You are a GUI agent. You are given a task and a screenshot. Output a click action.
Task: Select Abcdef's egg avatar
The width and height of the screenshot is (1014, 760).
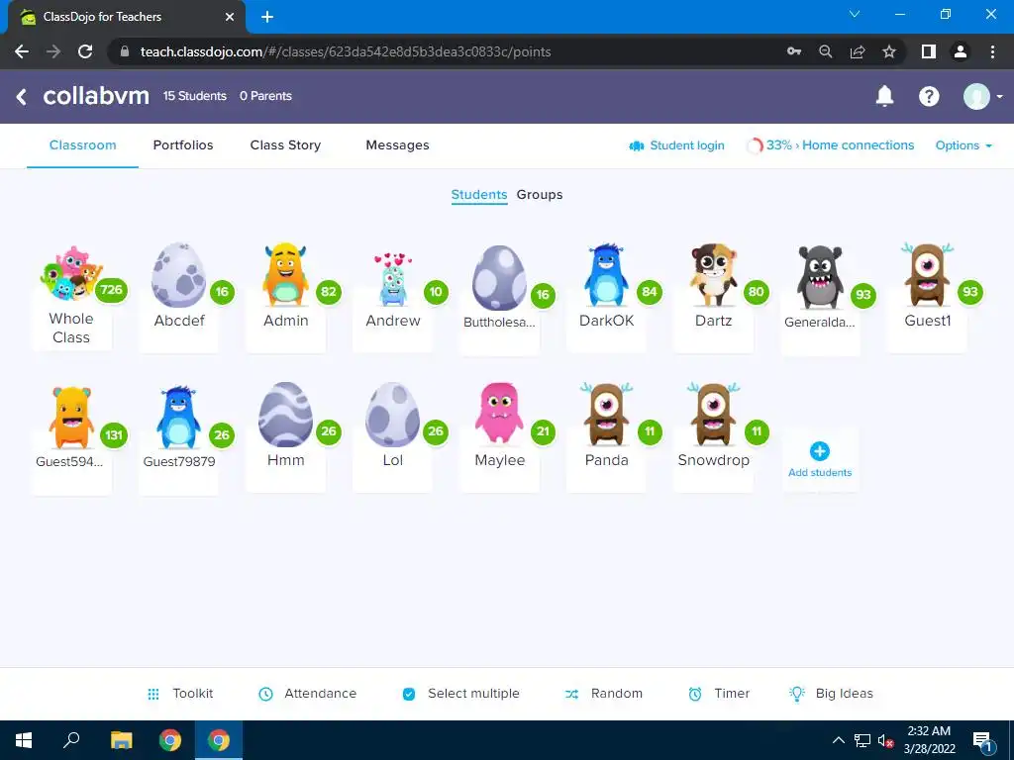(178, 275)
